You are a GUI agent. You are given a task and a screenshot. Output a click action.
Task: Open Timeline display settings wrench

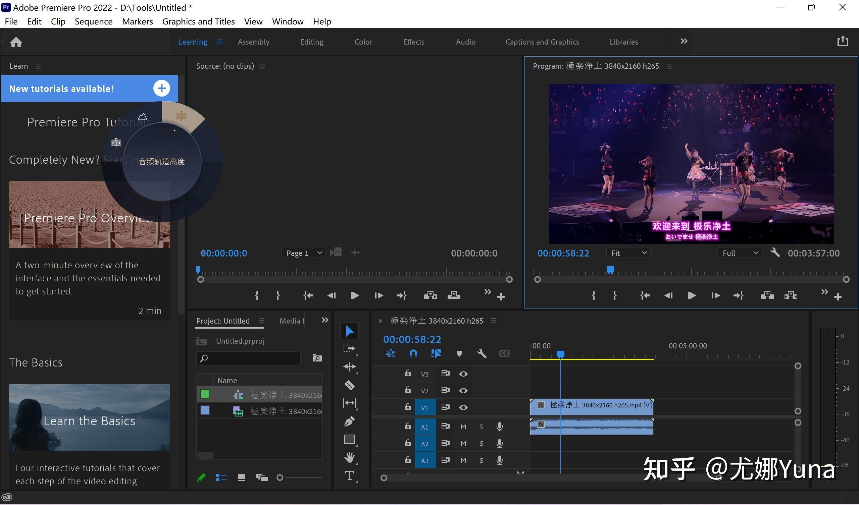(482, 353)
